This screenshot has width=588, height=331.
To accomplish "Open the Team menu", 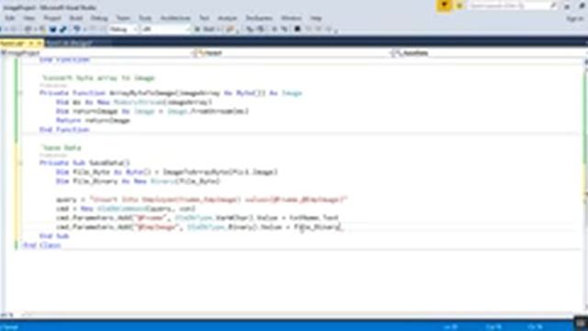I will (122, 18).
